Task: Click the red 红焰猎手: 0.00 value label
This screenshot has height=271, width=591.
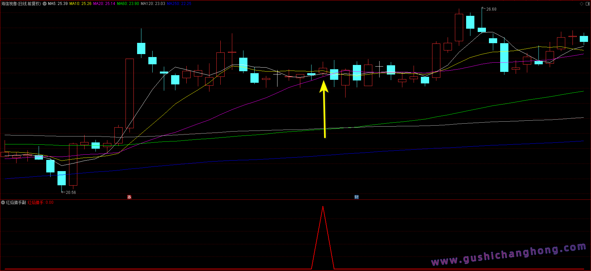Action: click(x=40, y=202)
